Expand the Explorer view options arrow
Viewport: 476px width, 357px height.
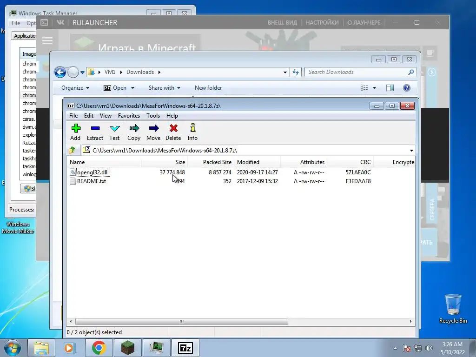pyautogui.click(x=374, y=88)
